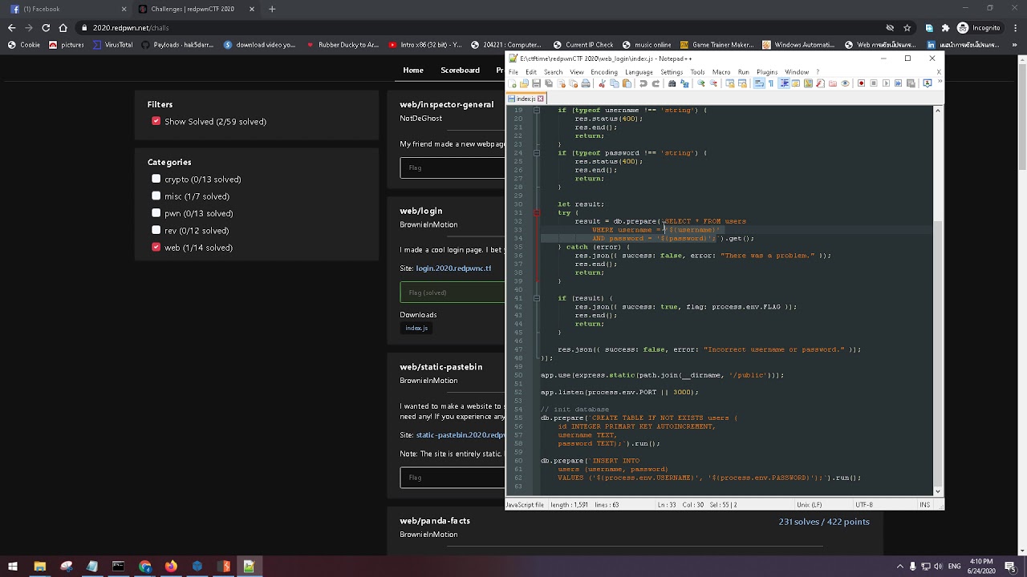1027x577 pixels.
Task: Open the login.2020.redpwnc.tf site link
Action: [x=453, y=268]
